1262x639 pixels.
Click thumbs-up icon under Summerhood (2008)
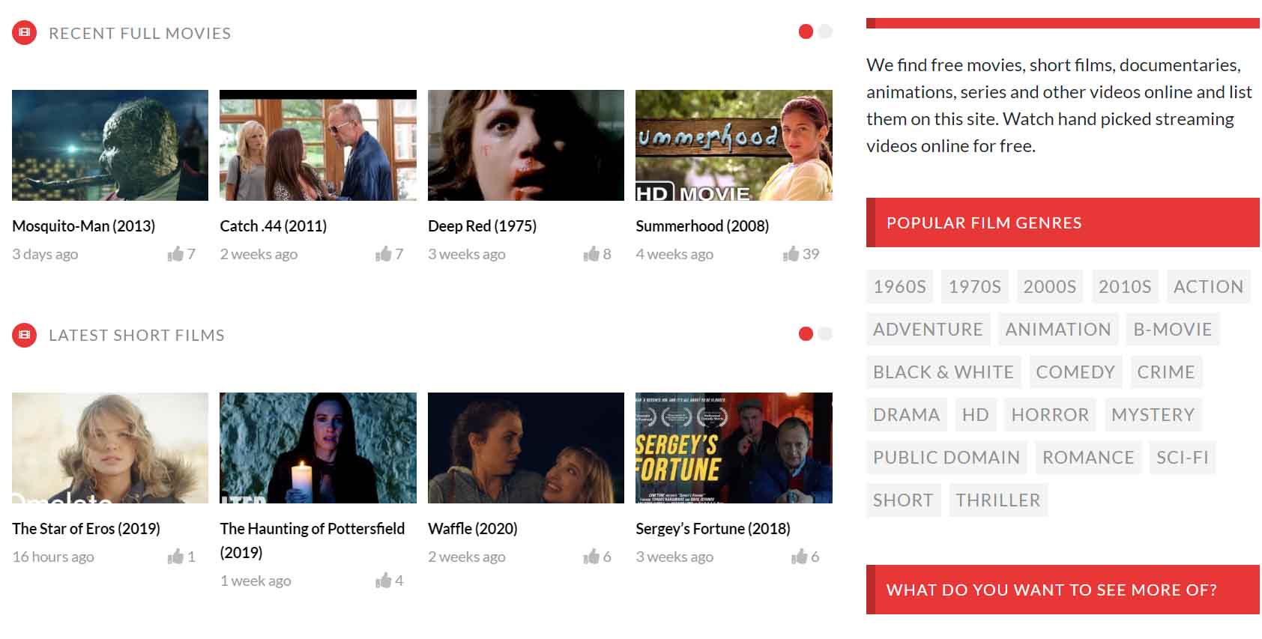pyautogui.click(x=791, y=254)
